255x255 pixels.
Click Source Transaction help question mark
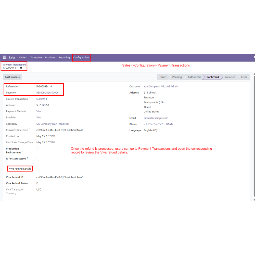(x=29, y=98)
